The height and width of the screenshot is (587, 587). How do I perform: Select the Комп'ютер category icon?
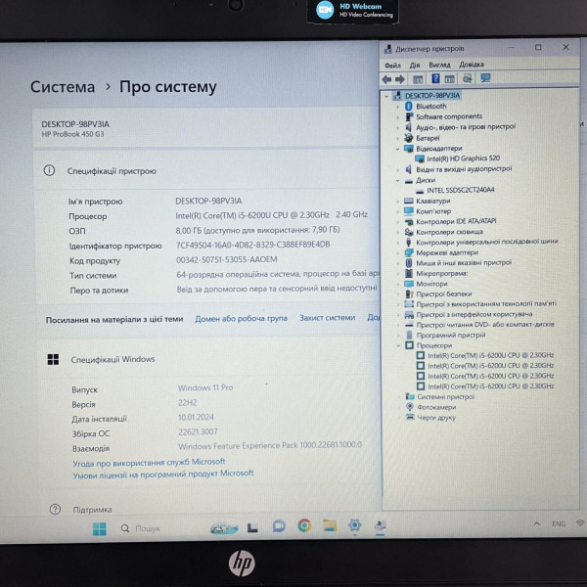pos(408,211)
